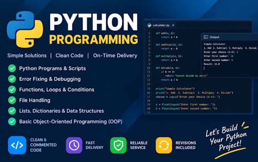This screenshot has width=258, height=162.
Task: Click the Simple Solutions tagline
Action: tap(27, 56)
